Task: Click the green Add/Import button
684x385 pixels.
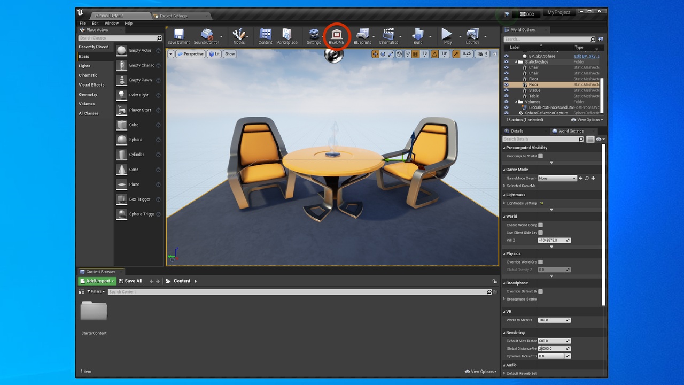Action: [97, 281]
